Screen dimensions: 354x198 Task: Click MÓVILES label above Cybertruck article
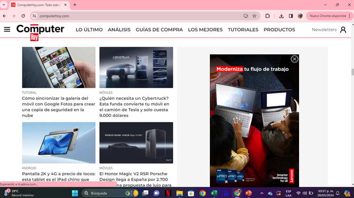(106, 93)
